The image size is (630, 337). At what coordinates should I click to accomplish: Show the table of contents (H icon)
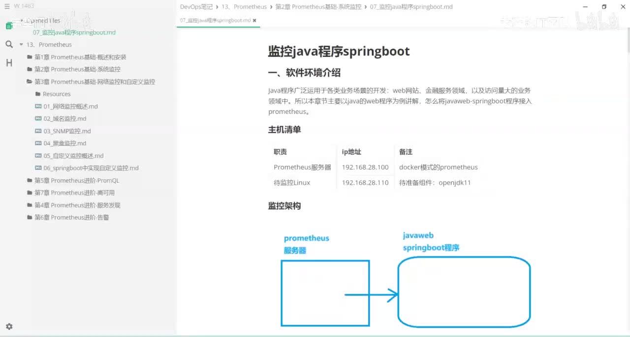9,62
